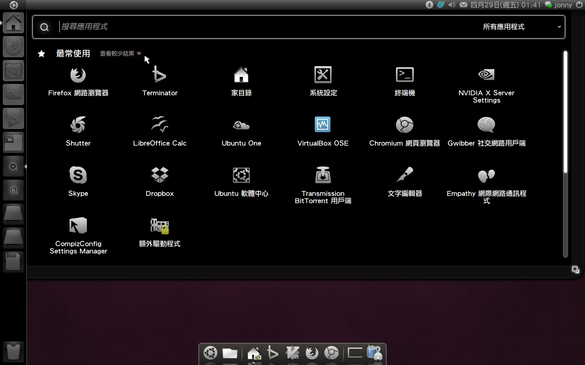Click the Firefox icon in the left launcher
Screen dimensions: 585x365
pos(13,47)
